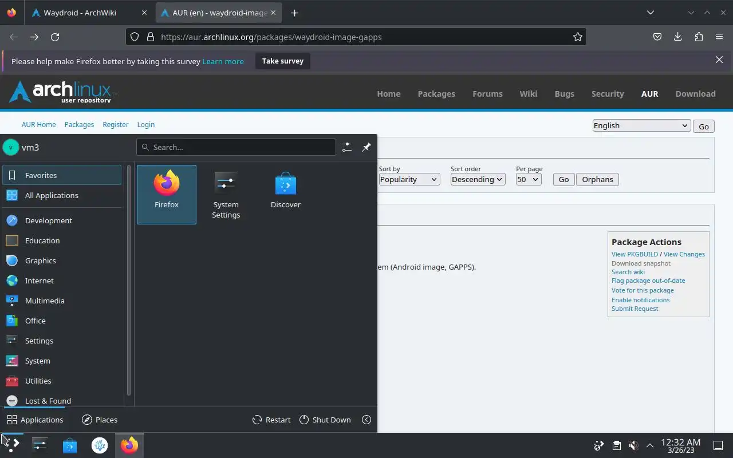Open AUR Home link

point(39,124)
